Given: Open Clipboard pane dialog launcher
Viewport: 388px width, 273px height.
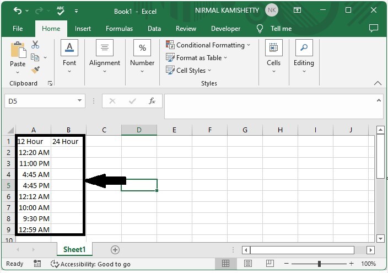Looking at the screenshot, I should (50, 83).
